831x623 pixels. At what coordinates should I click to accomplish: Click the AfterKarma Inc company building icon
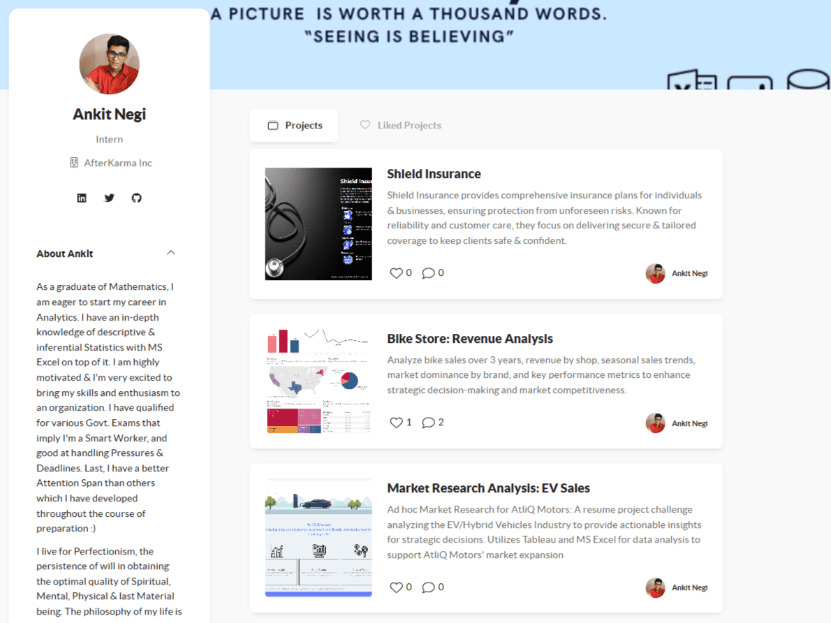tap(74, 163)
